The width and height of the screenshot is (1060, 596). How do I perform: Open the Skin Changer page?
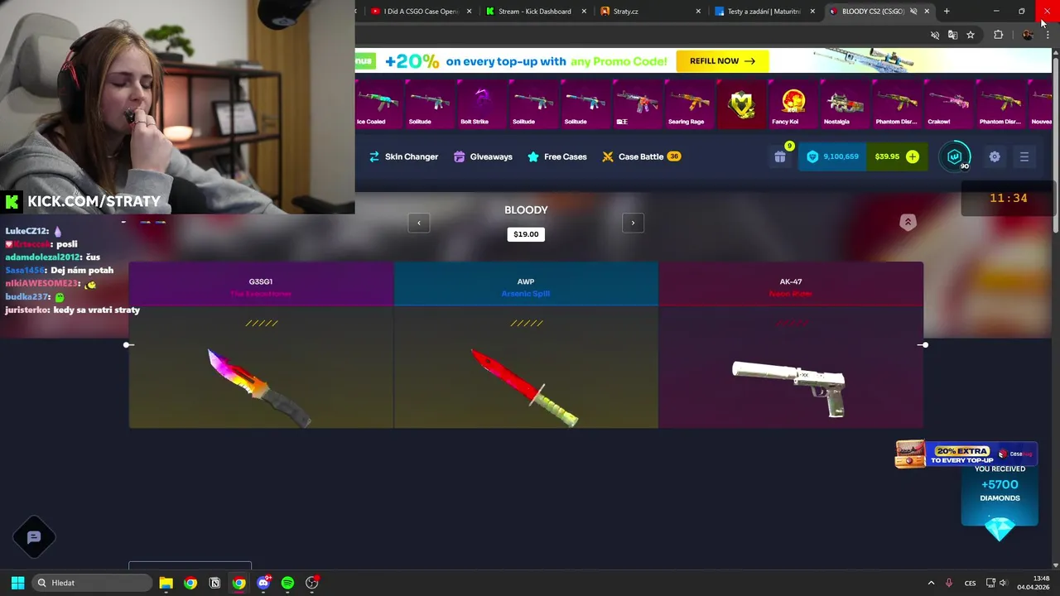[x=403, y=156]
